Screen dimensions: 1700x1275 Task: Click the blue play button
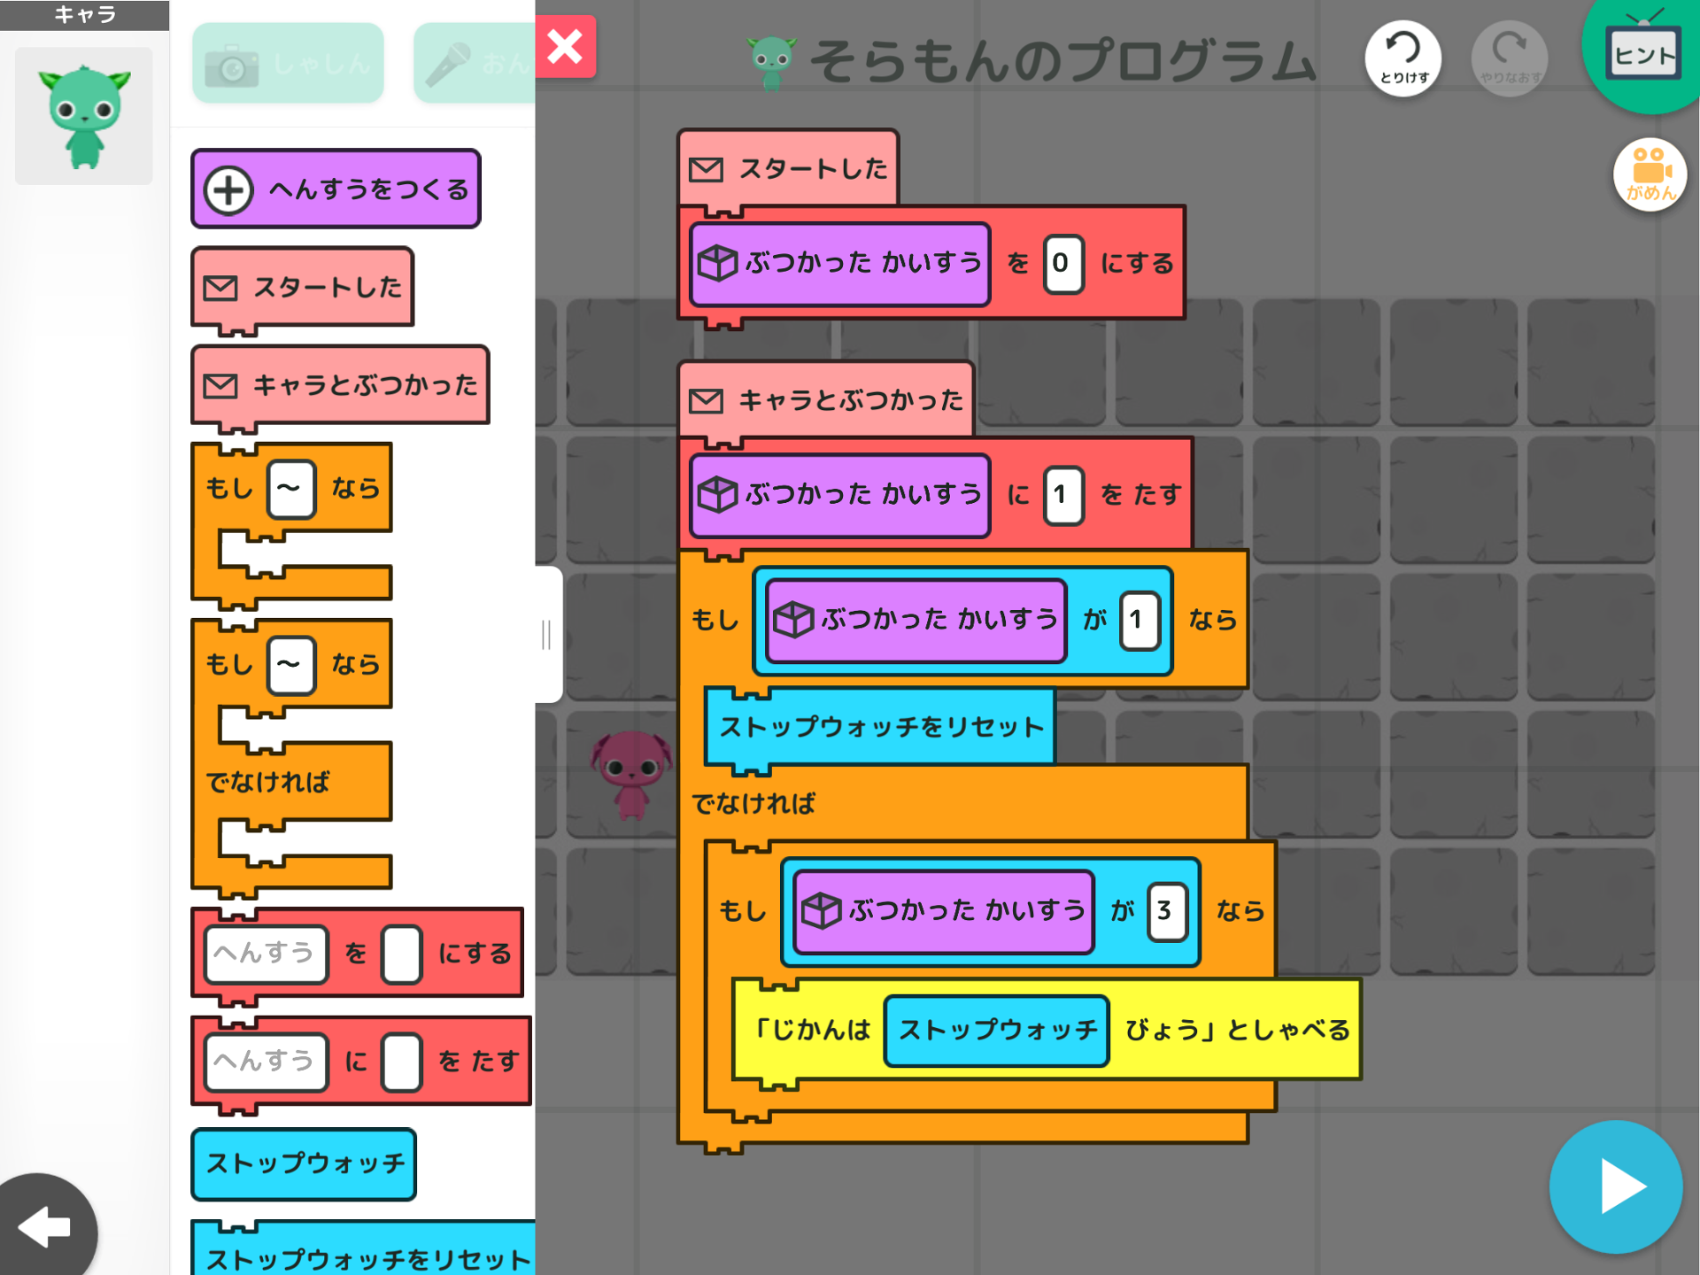[x=1615, y=1186]
